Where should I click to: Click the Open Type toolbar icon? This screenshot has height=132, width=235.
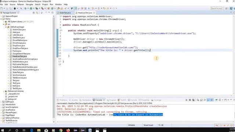click(58, 8)
